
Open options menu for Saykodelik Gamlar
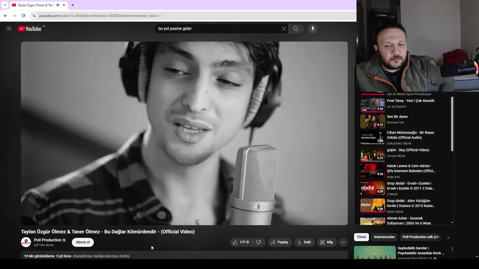tap(452, 249)
